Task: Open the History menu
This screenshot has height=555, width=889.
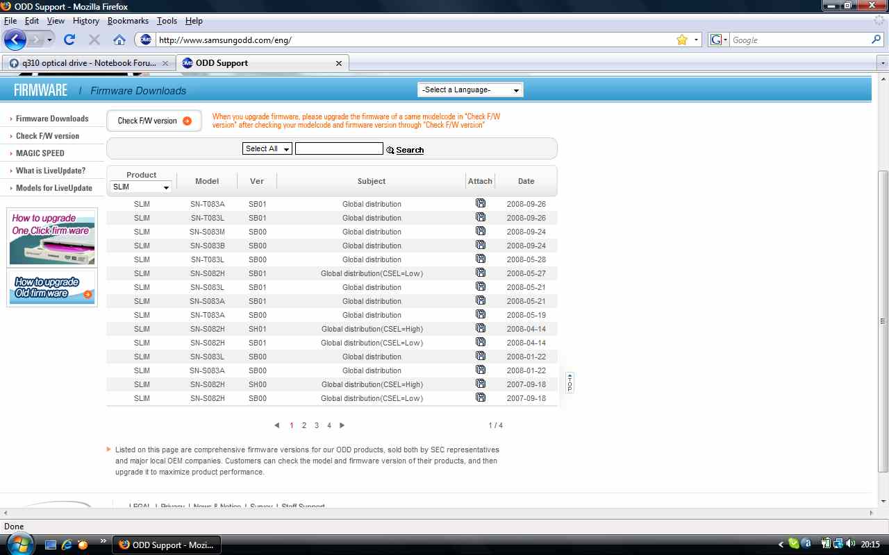Action: (x=85, y=21)
